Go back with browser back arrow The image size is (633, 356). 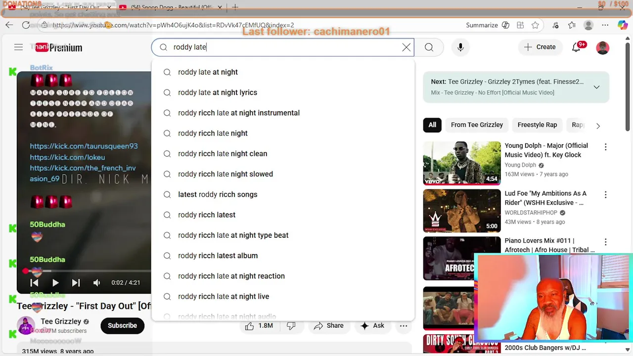[9, 25]
